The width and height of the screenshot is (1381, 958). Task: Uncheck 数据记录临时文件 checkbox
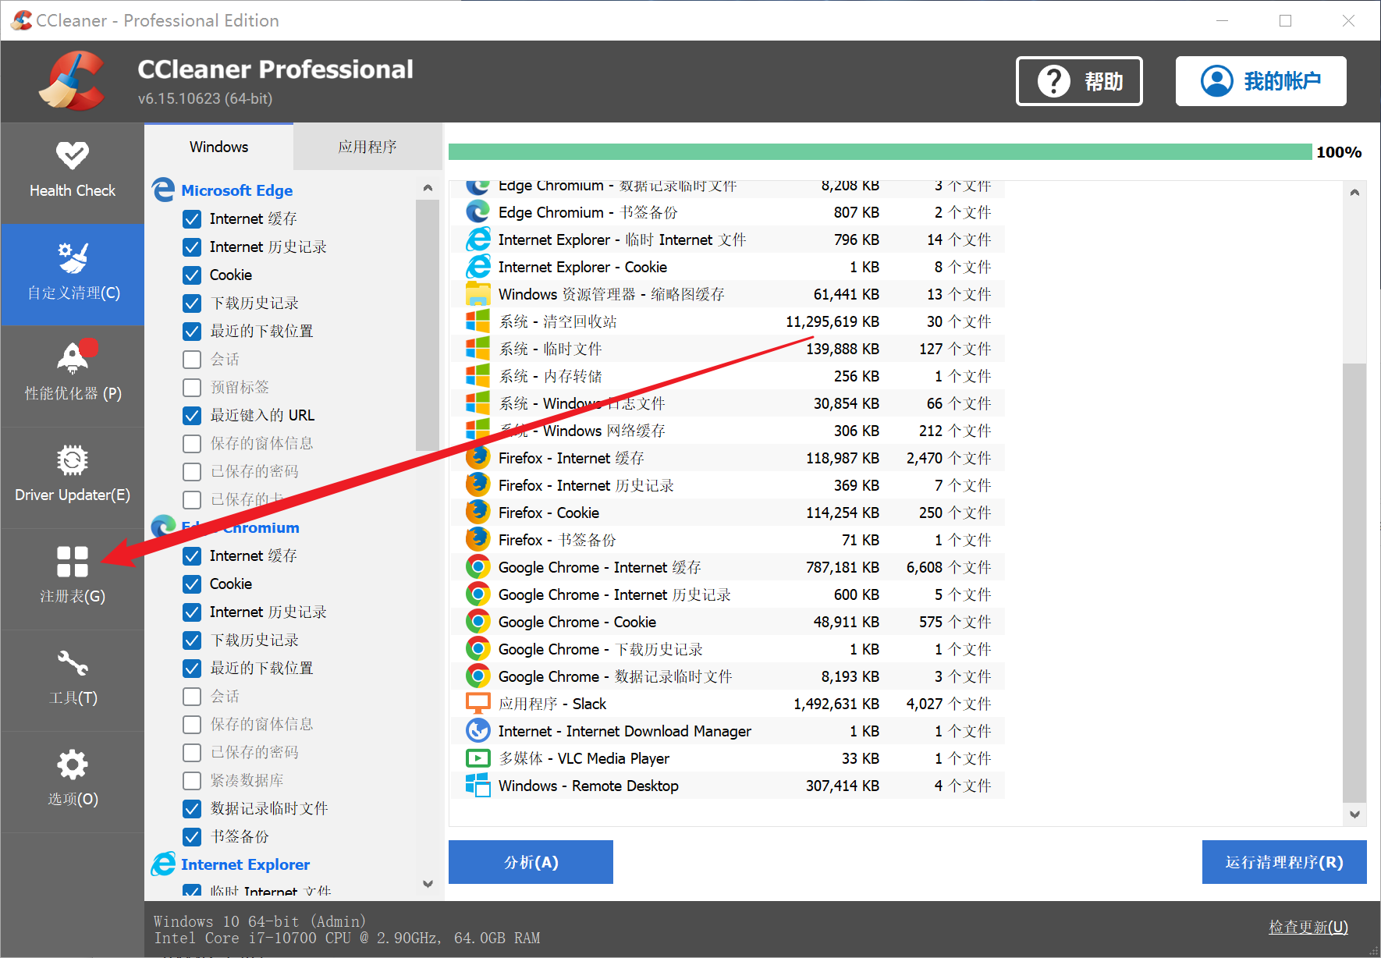[192, 809]
